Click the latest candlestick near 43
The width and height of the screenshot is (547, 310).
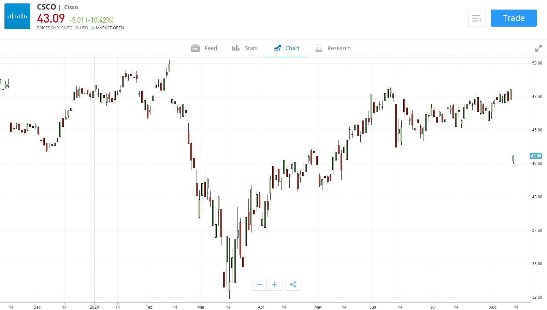(513, 158)
